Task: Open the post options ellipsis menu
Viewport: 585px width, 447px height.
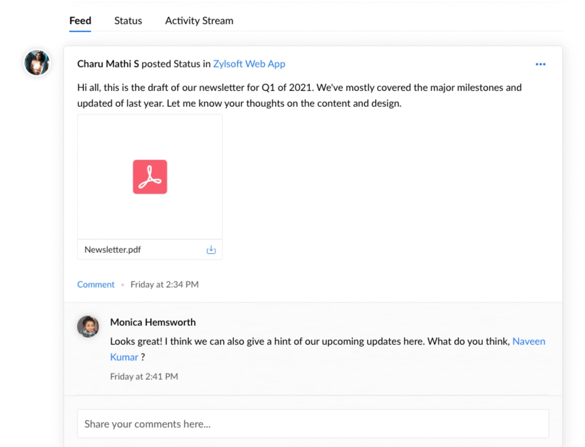Action: click(x=540, y=64)
